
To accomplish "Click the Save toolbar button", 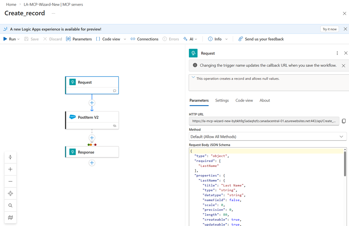I will (31, 39).
